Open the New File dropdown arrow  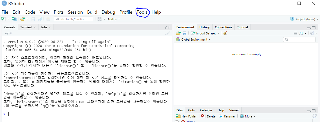click(x=8, y=19)
